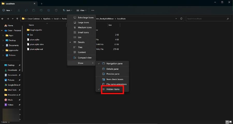Screen dimensions: 233x124
Task: Close the LocalState tab
Action: coord(35,4)
